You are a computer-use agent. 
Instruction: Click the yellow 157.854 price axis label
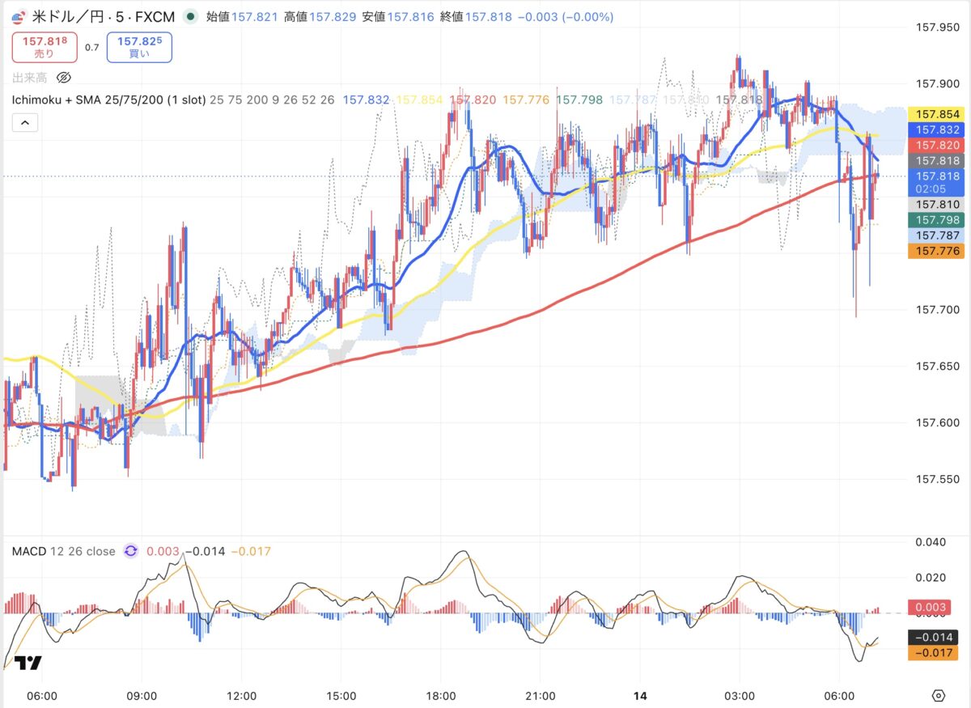click(936, 115)
